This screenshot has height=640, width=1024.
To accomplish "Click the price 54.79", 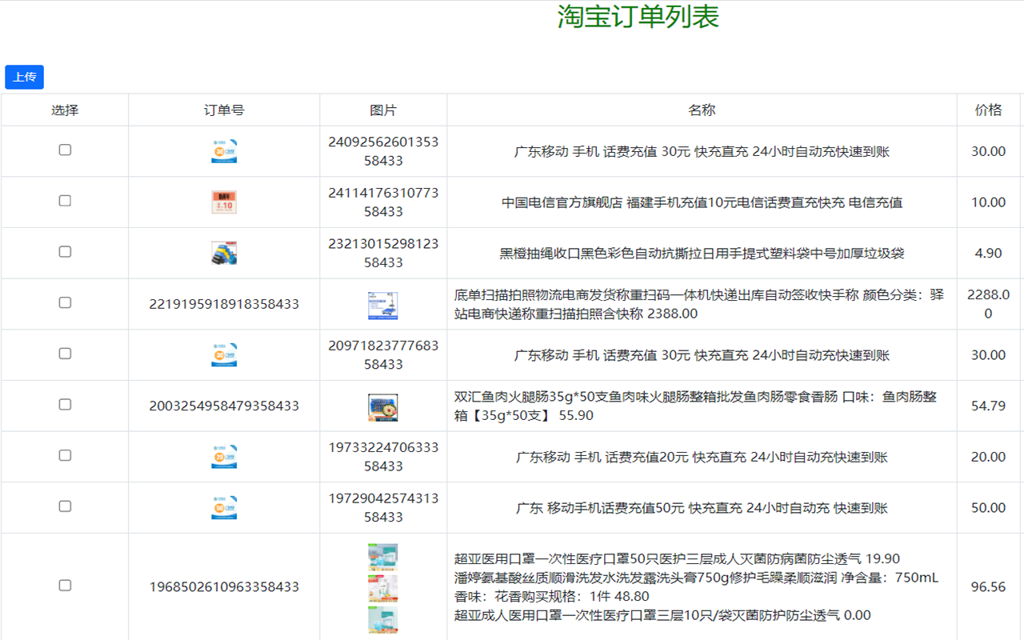I will (988, 406).
